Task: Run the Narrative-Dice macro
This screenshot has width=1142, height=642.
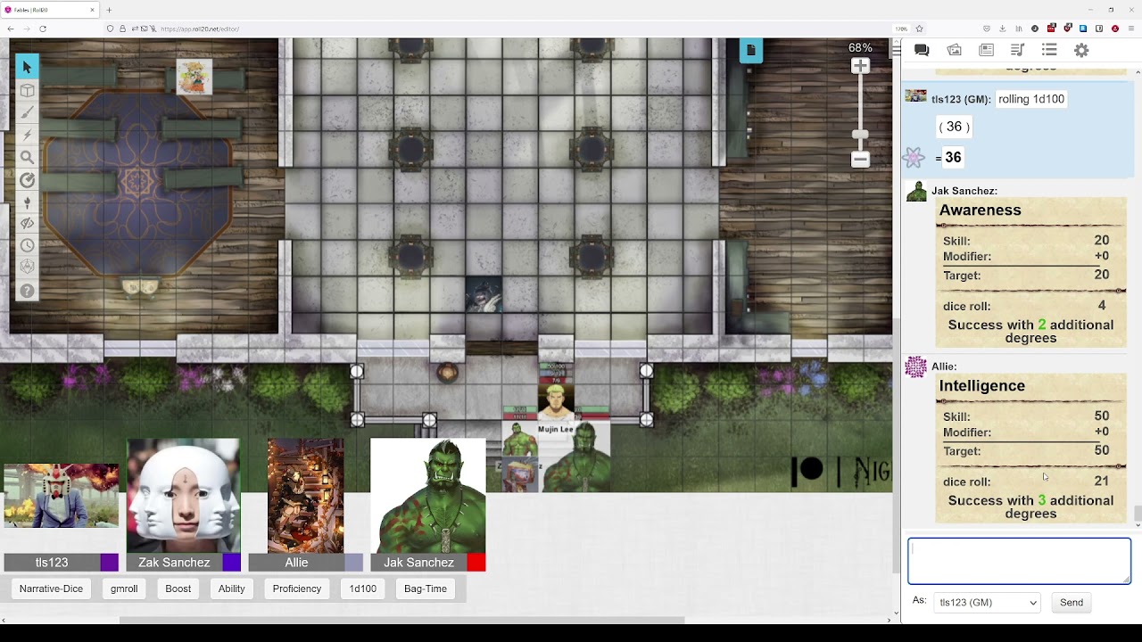Action: click(51, 588)
